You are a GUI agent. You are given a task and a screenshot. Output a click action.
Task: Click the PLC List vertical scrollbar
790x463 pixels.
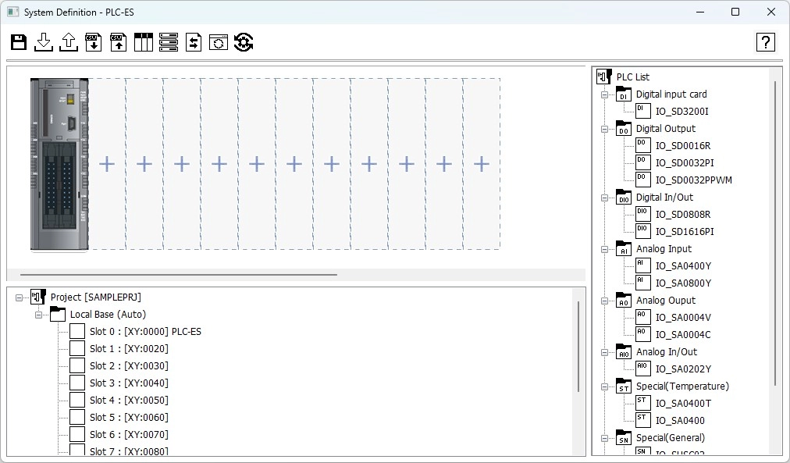tap(775, 233)
